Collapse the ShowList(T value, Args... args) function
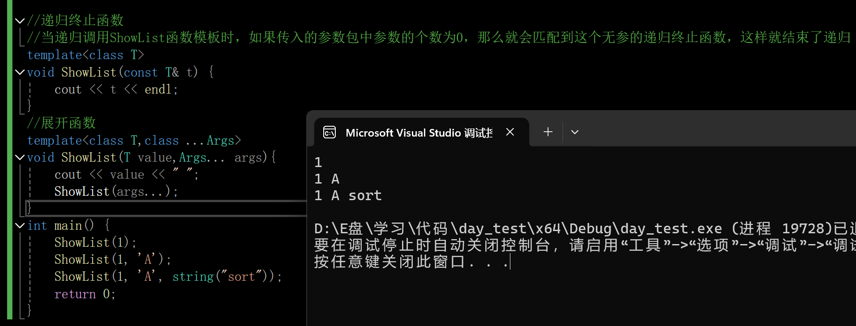 (20, 157)
